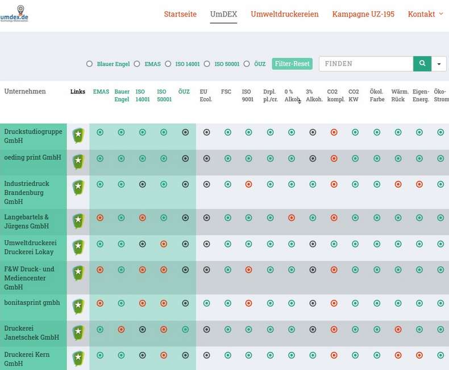Image resolution: width=449 pixels, height=370 pixels.
Task: Click the Wärm. Rück column header
Action: tap(400, 96)
